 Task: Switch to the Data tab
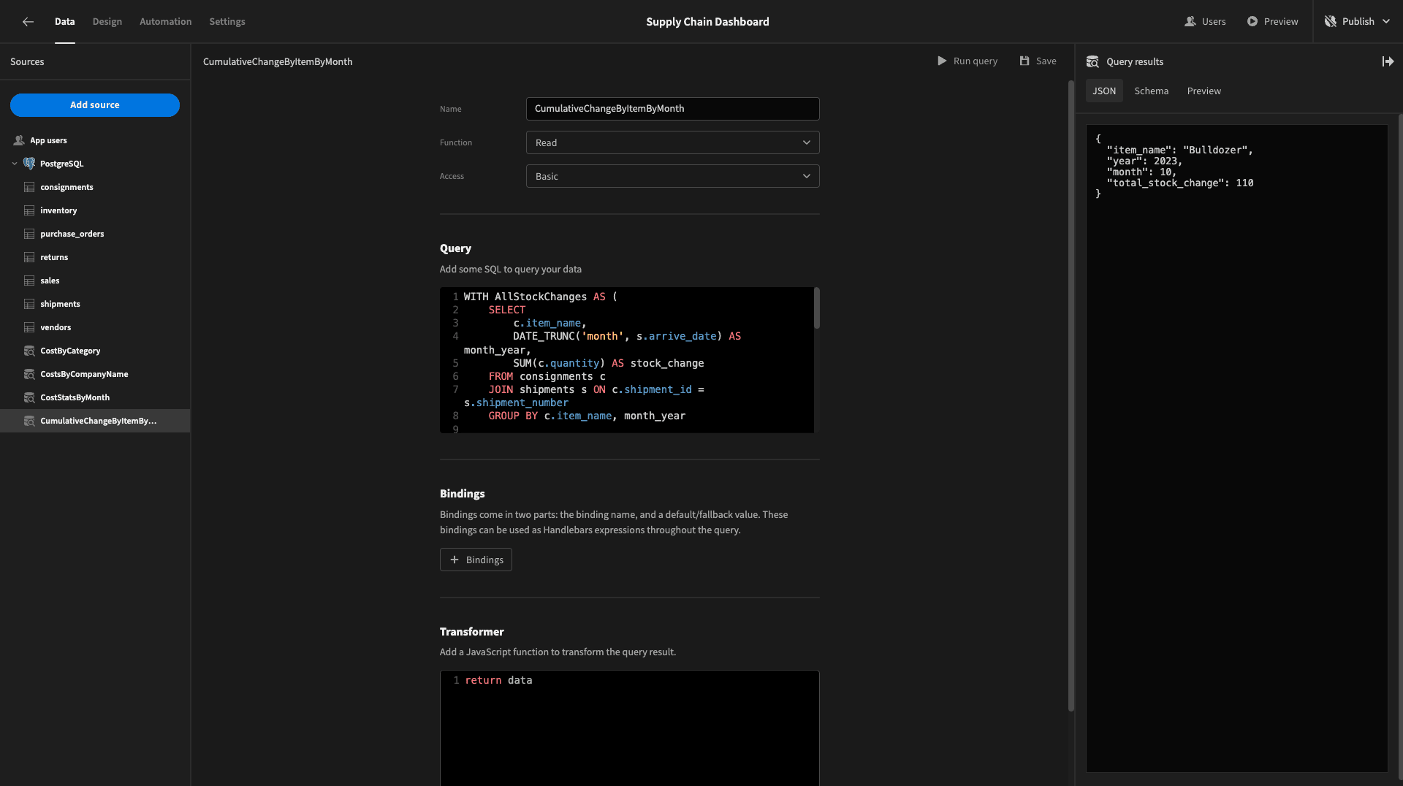point(64,22)
